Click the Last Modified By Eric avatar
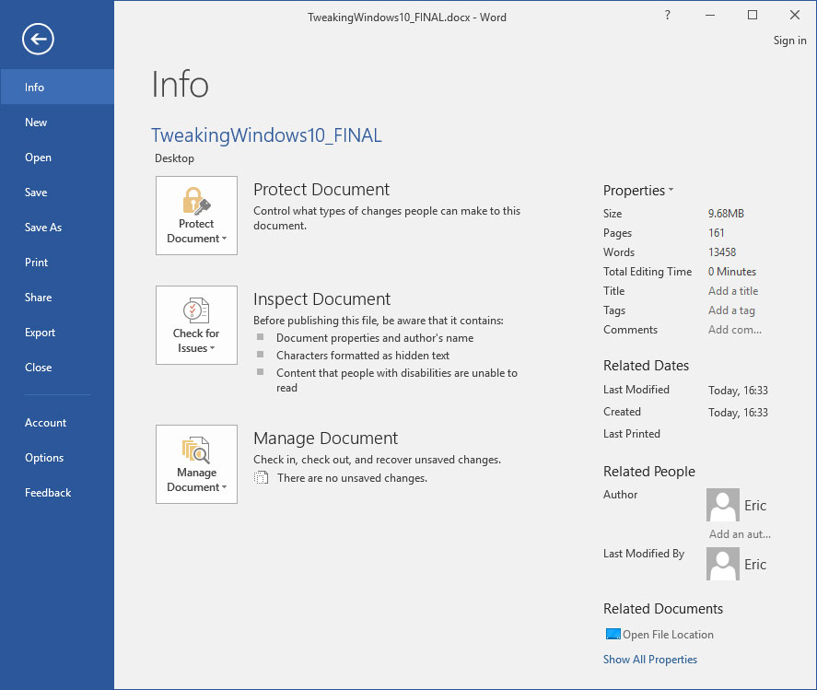817x690 pixels. 723,564
